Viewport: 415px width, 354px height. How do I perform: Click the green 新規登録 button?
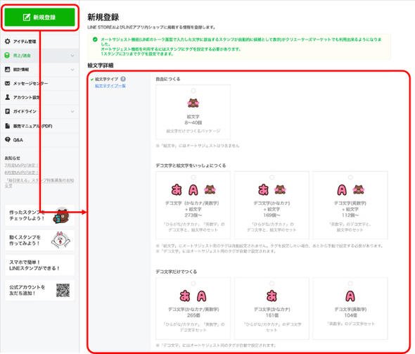point(39,17)
